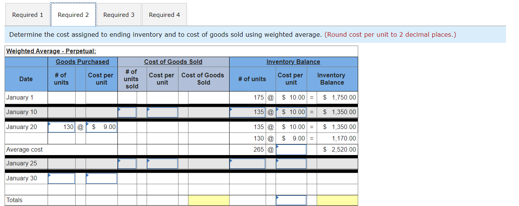This screenshot has width=519, height=206.
Task: Select Totals inventory cost per unit field
Action: [x=291, y=200]
